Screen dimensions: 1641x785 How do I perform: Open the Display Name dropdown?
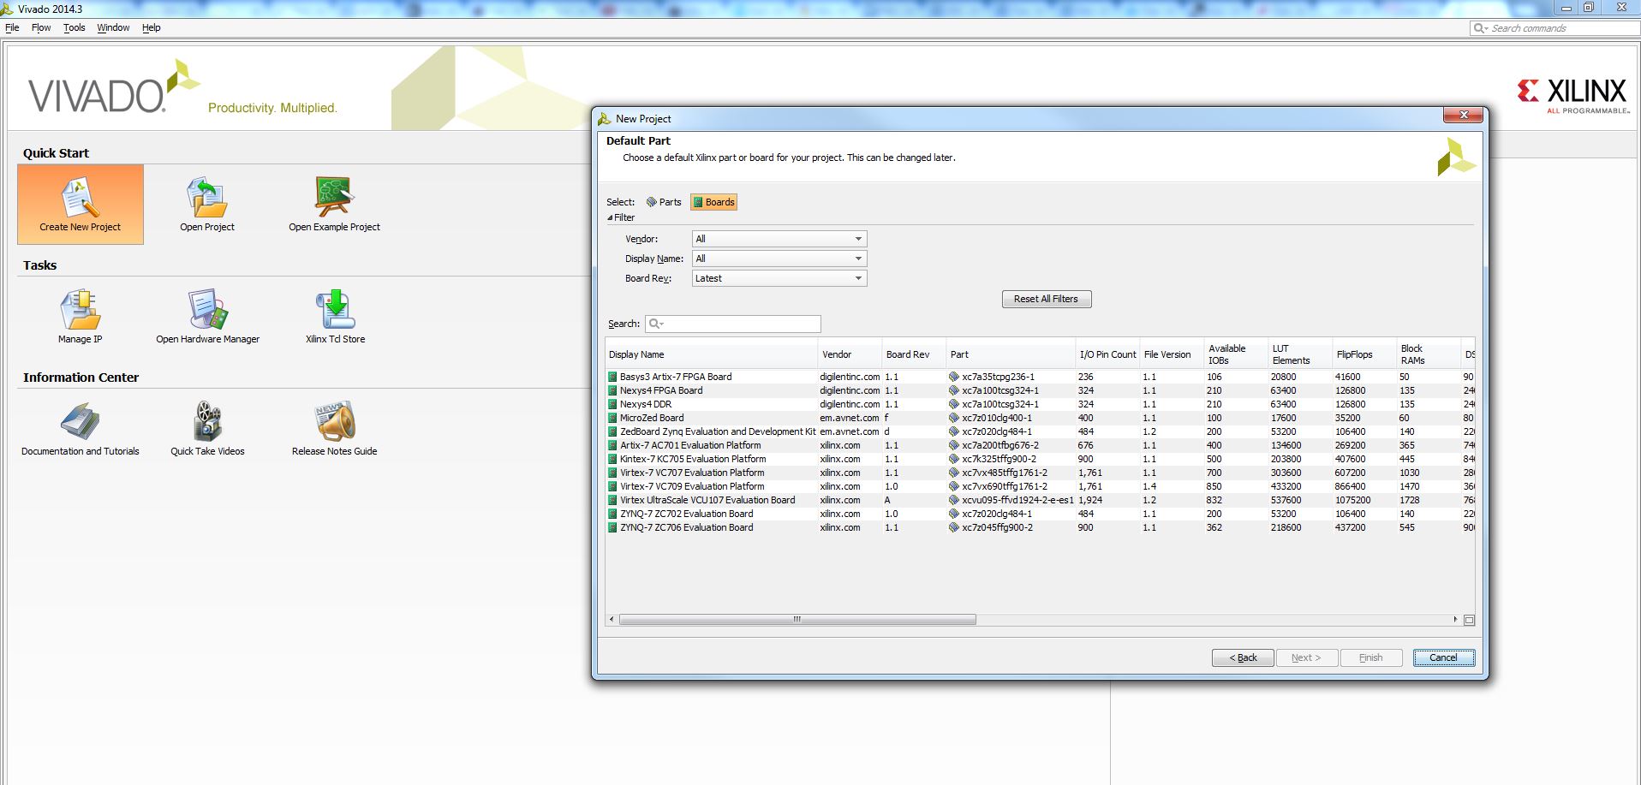point(779,259)
